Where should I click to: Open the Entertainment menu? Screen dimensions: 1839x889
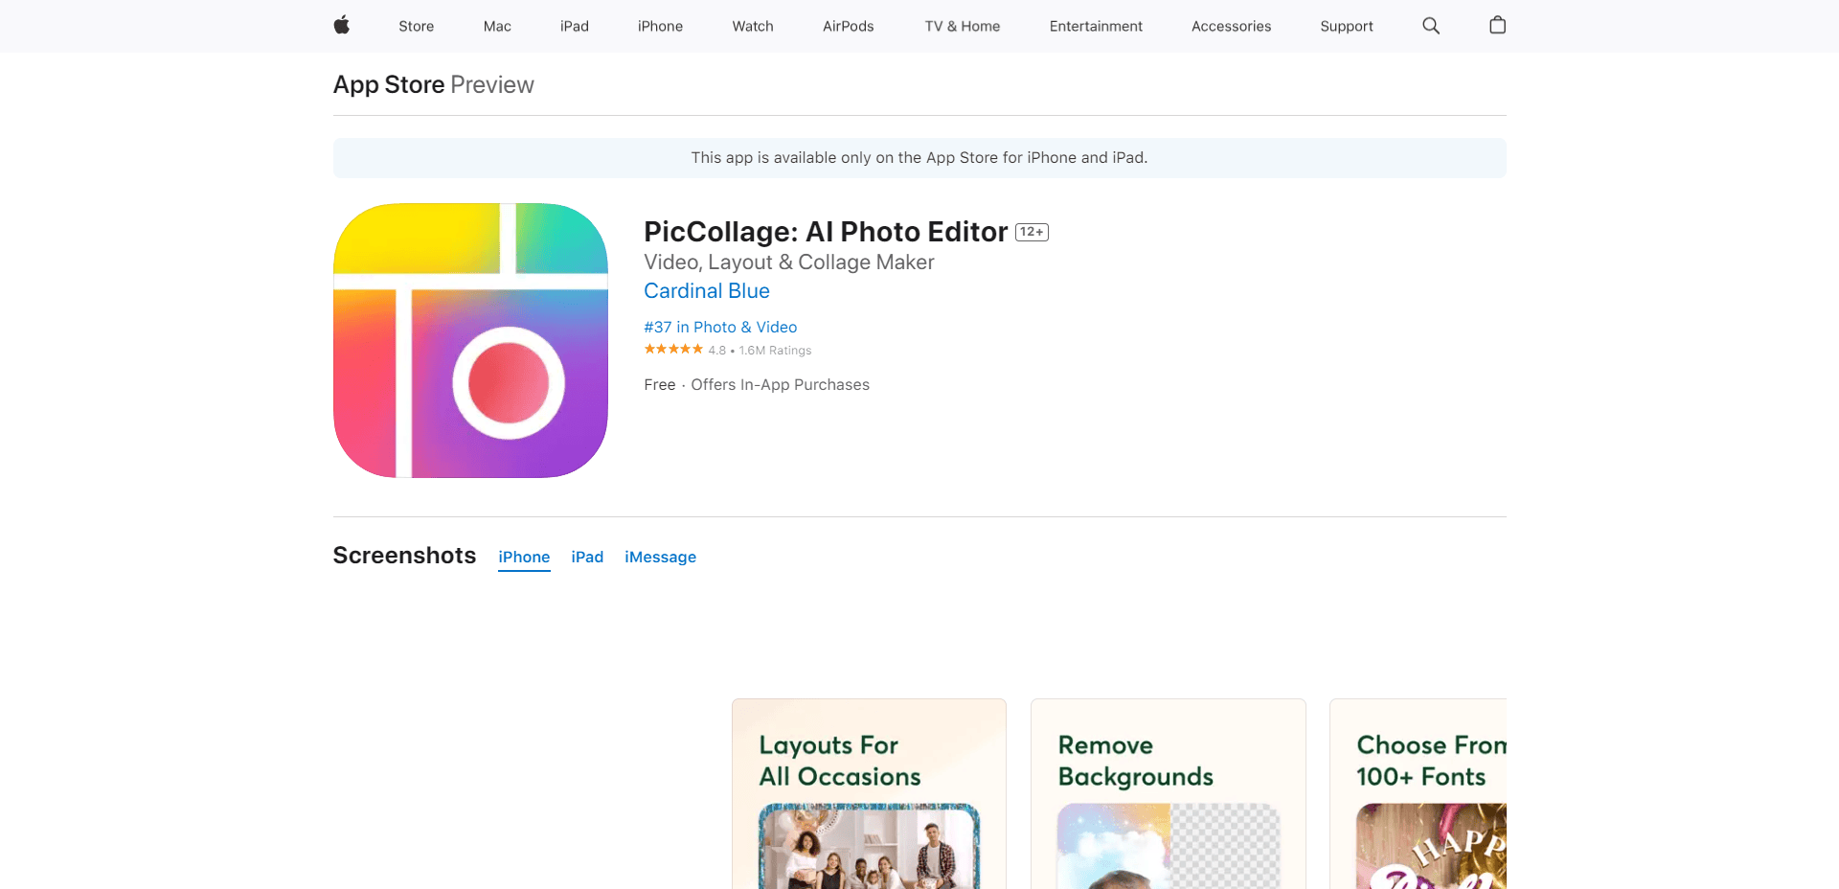(1096, 26)
